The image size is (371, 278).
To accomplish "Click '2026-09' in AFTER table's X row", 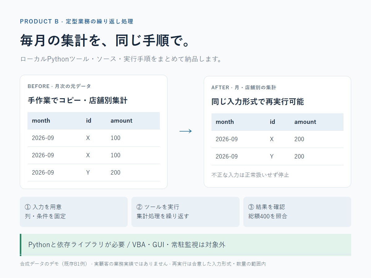I will [x=227, y=139].
